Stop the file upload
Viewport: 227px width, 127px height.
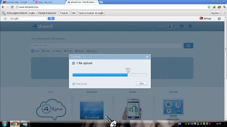pyautogui.click(x=142, y=84)
